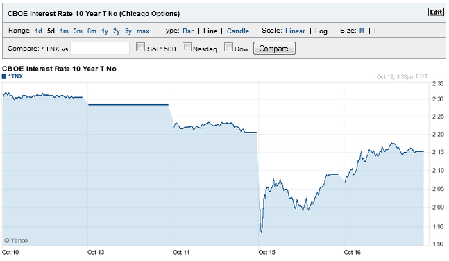This screenshot has height=261, width=449.
Task: Click the Compare button
Action: [x=274, y=49]
